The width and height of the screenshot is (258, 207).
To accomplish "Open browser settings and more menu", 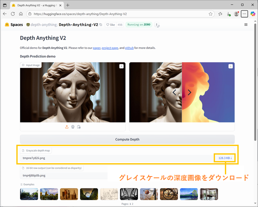I will 245,14.
